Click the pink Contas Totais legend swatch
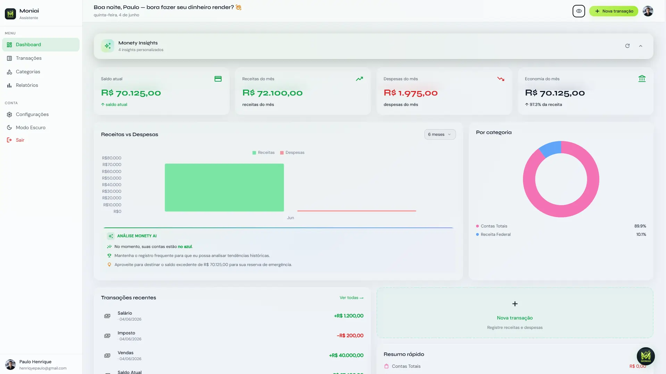This screenshot has width=666, height=374. coord(477,226)
